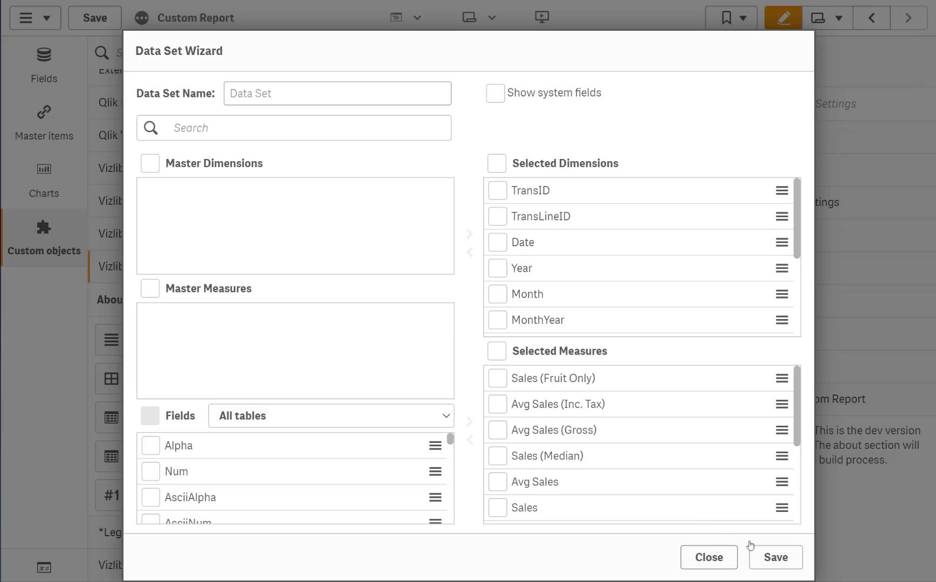Click drag handle for Sales (Median) measure

point(781,456)
